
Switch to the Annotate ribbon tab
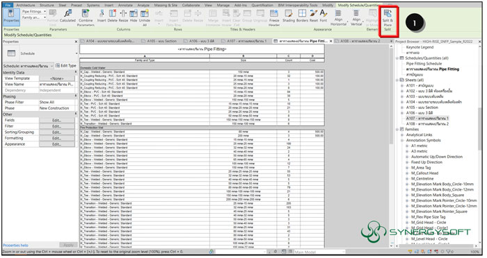[125, 5]
